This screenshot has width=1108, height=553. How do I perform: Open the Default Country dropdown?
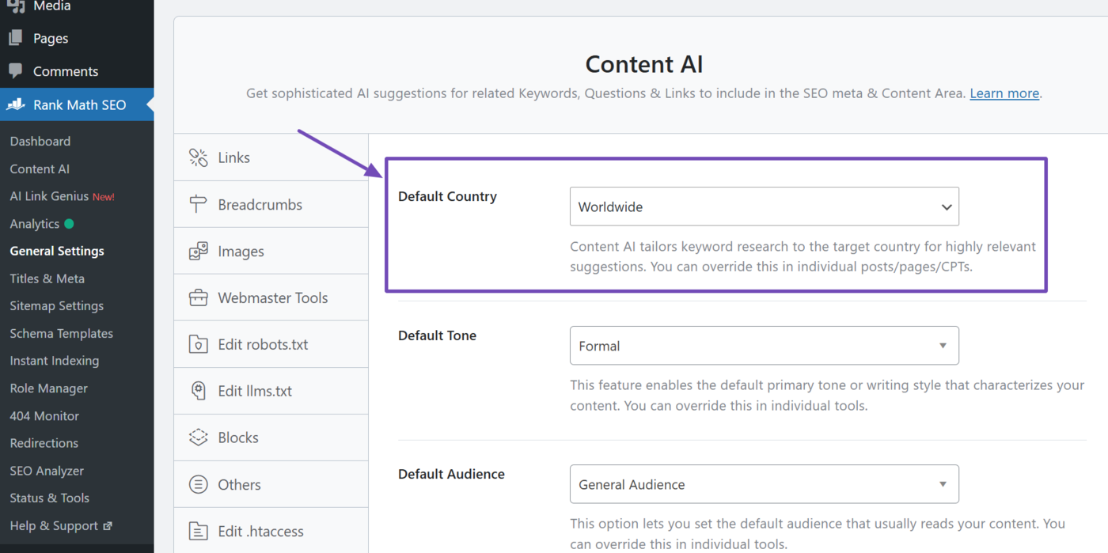coord(765,206)
